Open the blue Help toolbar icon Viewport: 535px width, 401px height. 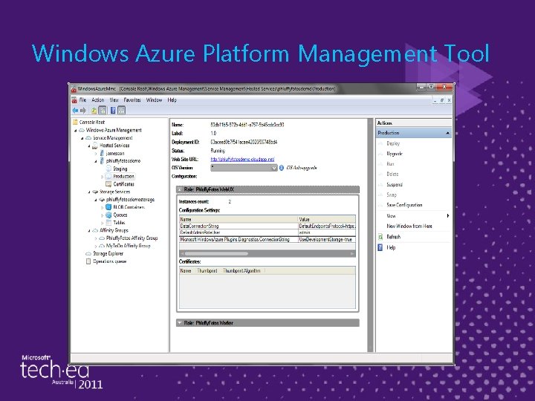[x=113, y=111]
